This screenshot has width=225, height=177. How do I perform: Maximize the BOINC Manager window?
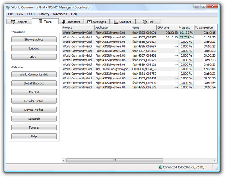coord(204,6)
